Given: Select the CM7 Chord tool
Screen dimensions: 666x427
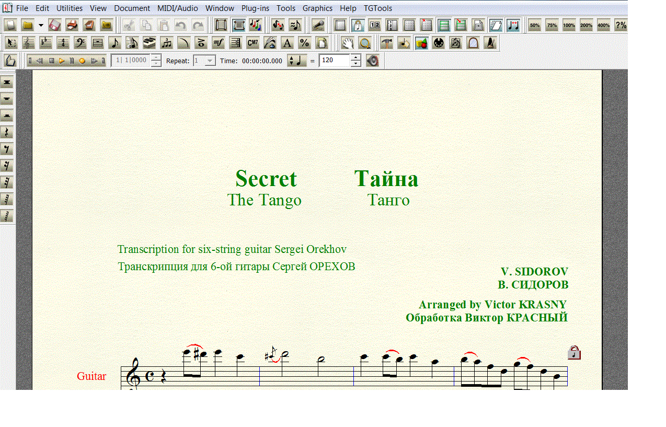Looking at the screenshot, I should point(252,43).
